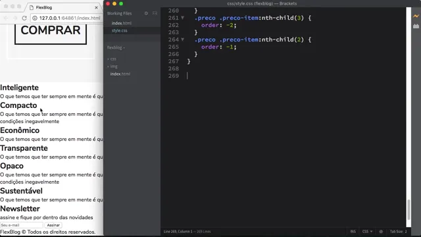The image size is (421, 237).
Task: Click FlexBlog copyright footer text
Action: (48, 232)
